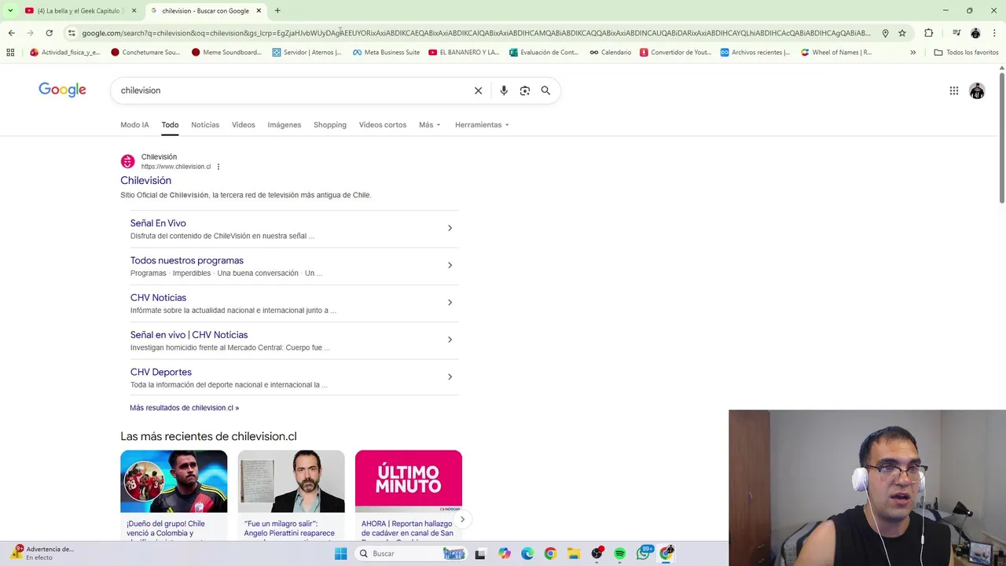
Task: Select the Imágenes search tab
Action: tap(285, 125)
